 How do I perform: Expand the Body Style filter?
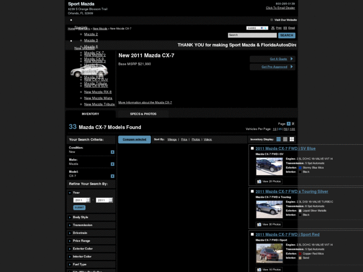pyautogui.click(x=91, y=218)
